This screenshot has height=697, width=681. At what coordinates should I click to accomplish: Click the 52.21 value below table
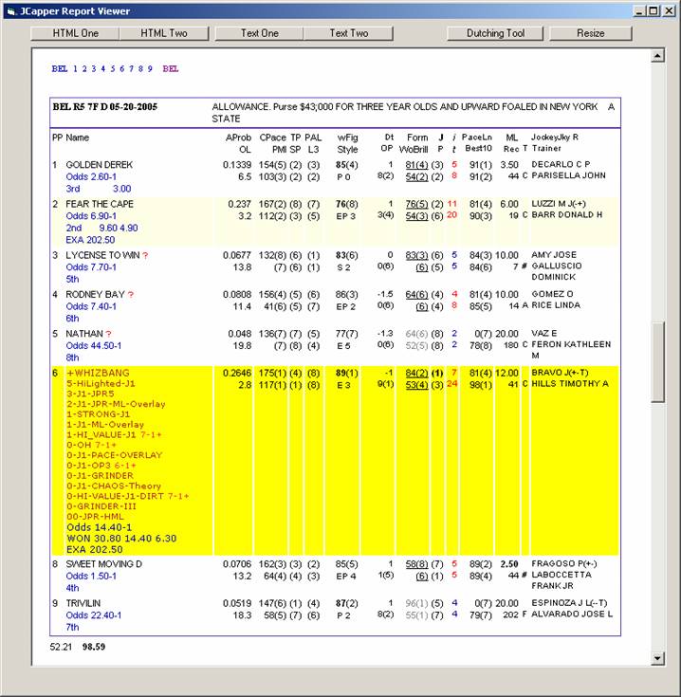pos(61,647)
